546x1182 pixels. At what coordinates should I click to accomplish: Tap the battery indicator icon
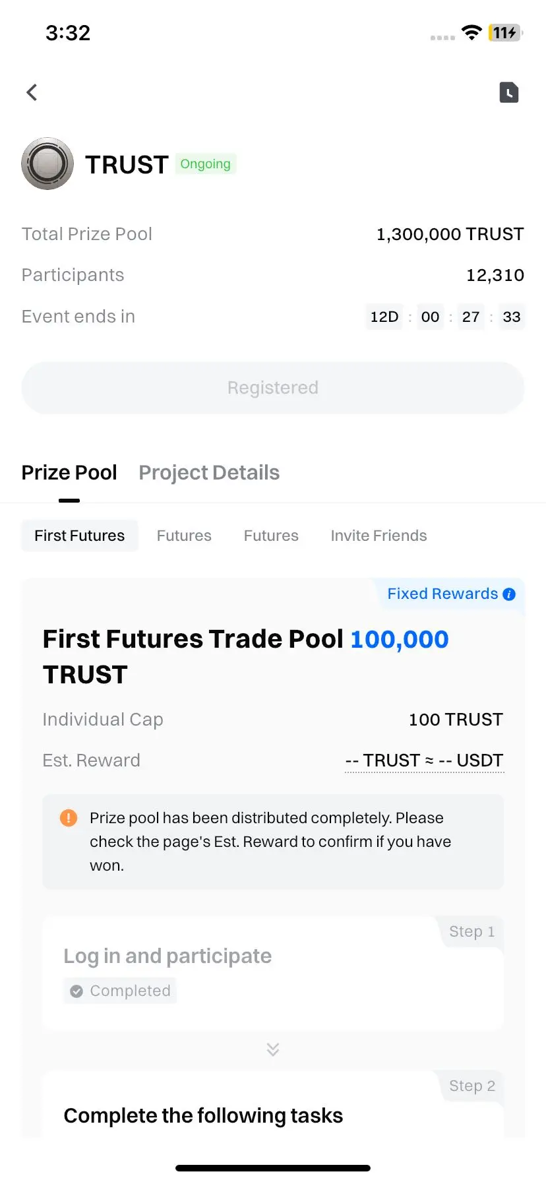click(505, 32)
